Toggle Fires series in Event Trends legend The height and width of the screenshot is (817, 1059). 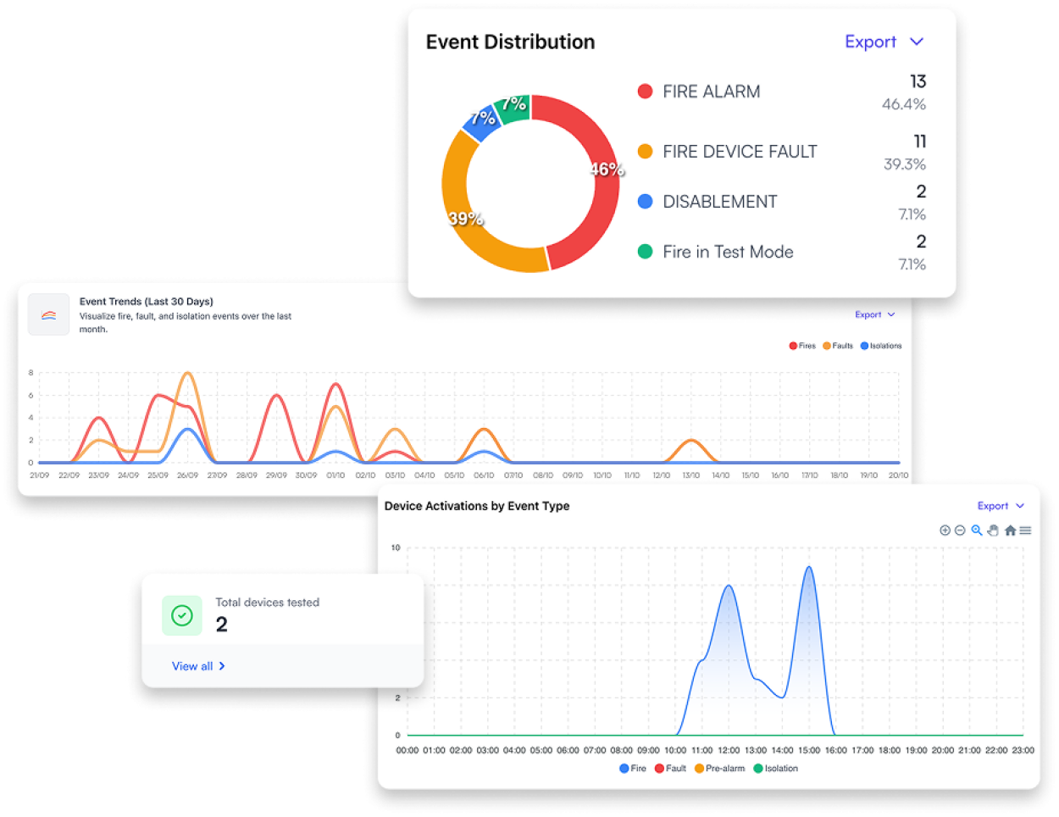[802, 346]
